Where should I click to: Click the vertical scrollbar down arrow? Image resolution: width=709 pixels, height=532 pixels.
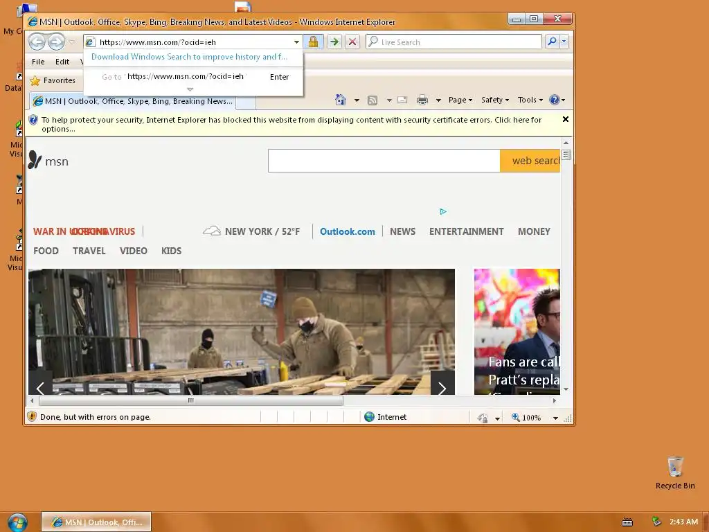point(566,389)
